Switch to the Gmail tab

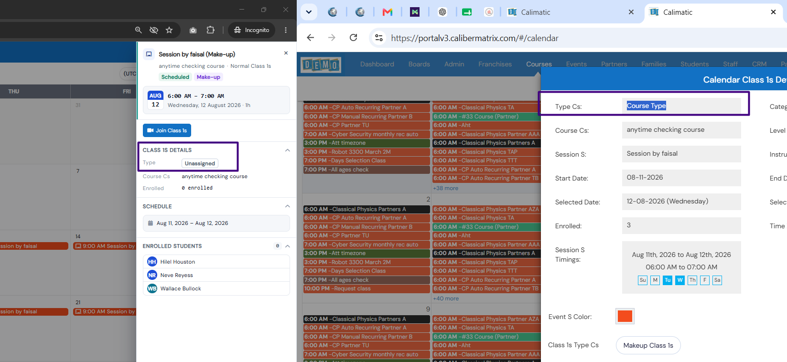(388, 12)
